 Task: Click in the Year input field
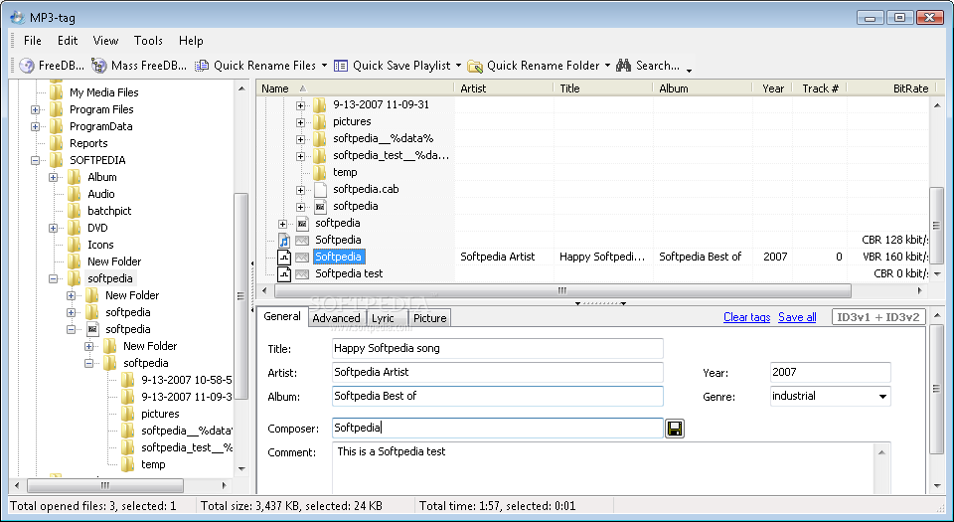(831, 372)
